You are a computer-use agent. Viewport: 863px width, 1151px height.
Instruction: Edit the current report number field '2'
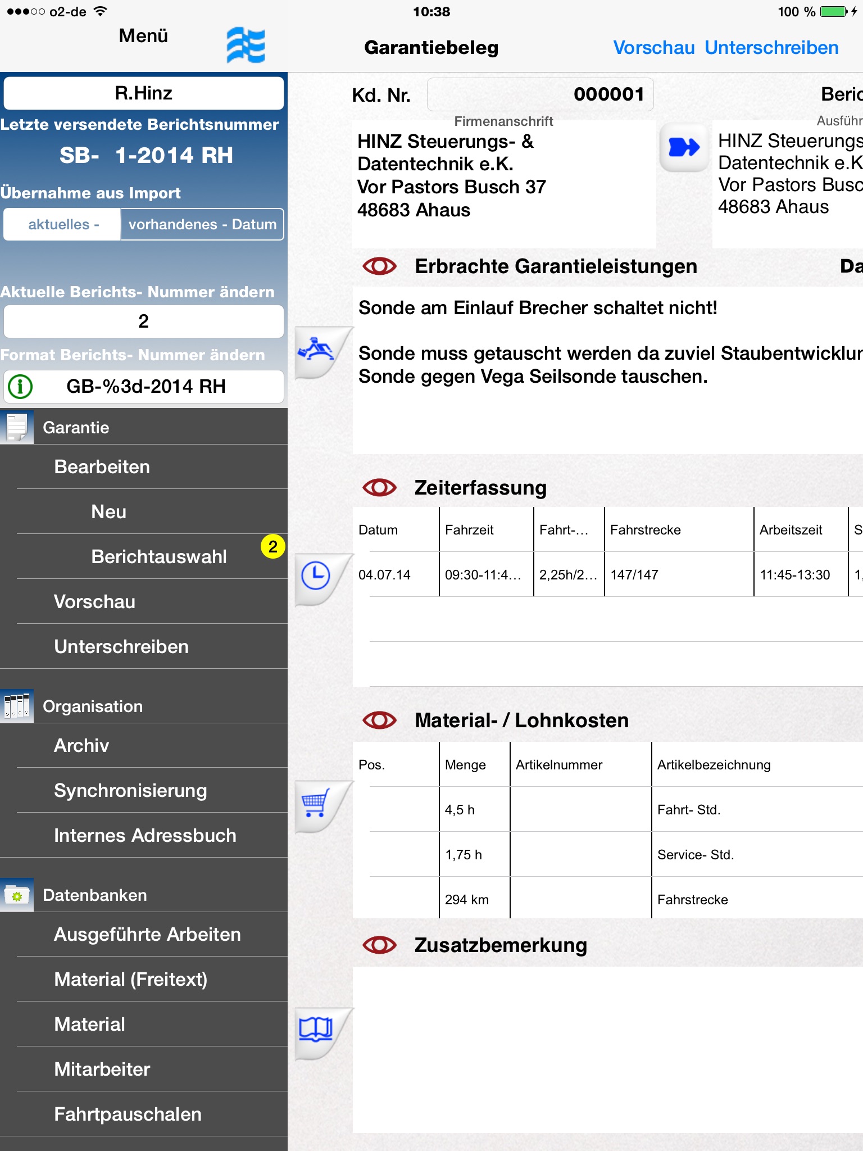144,321
